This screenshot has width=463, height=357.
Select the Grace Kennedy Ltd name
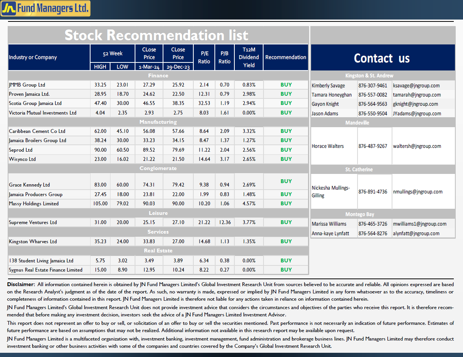coord(29,185)
